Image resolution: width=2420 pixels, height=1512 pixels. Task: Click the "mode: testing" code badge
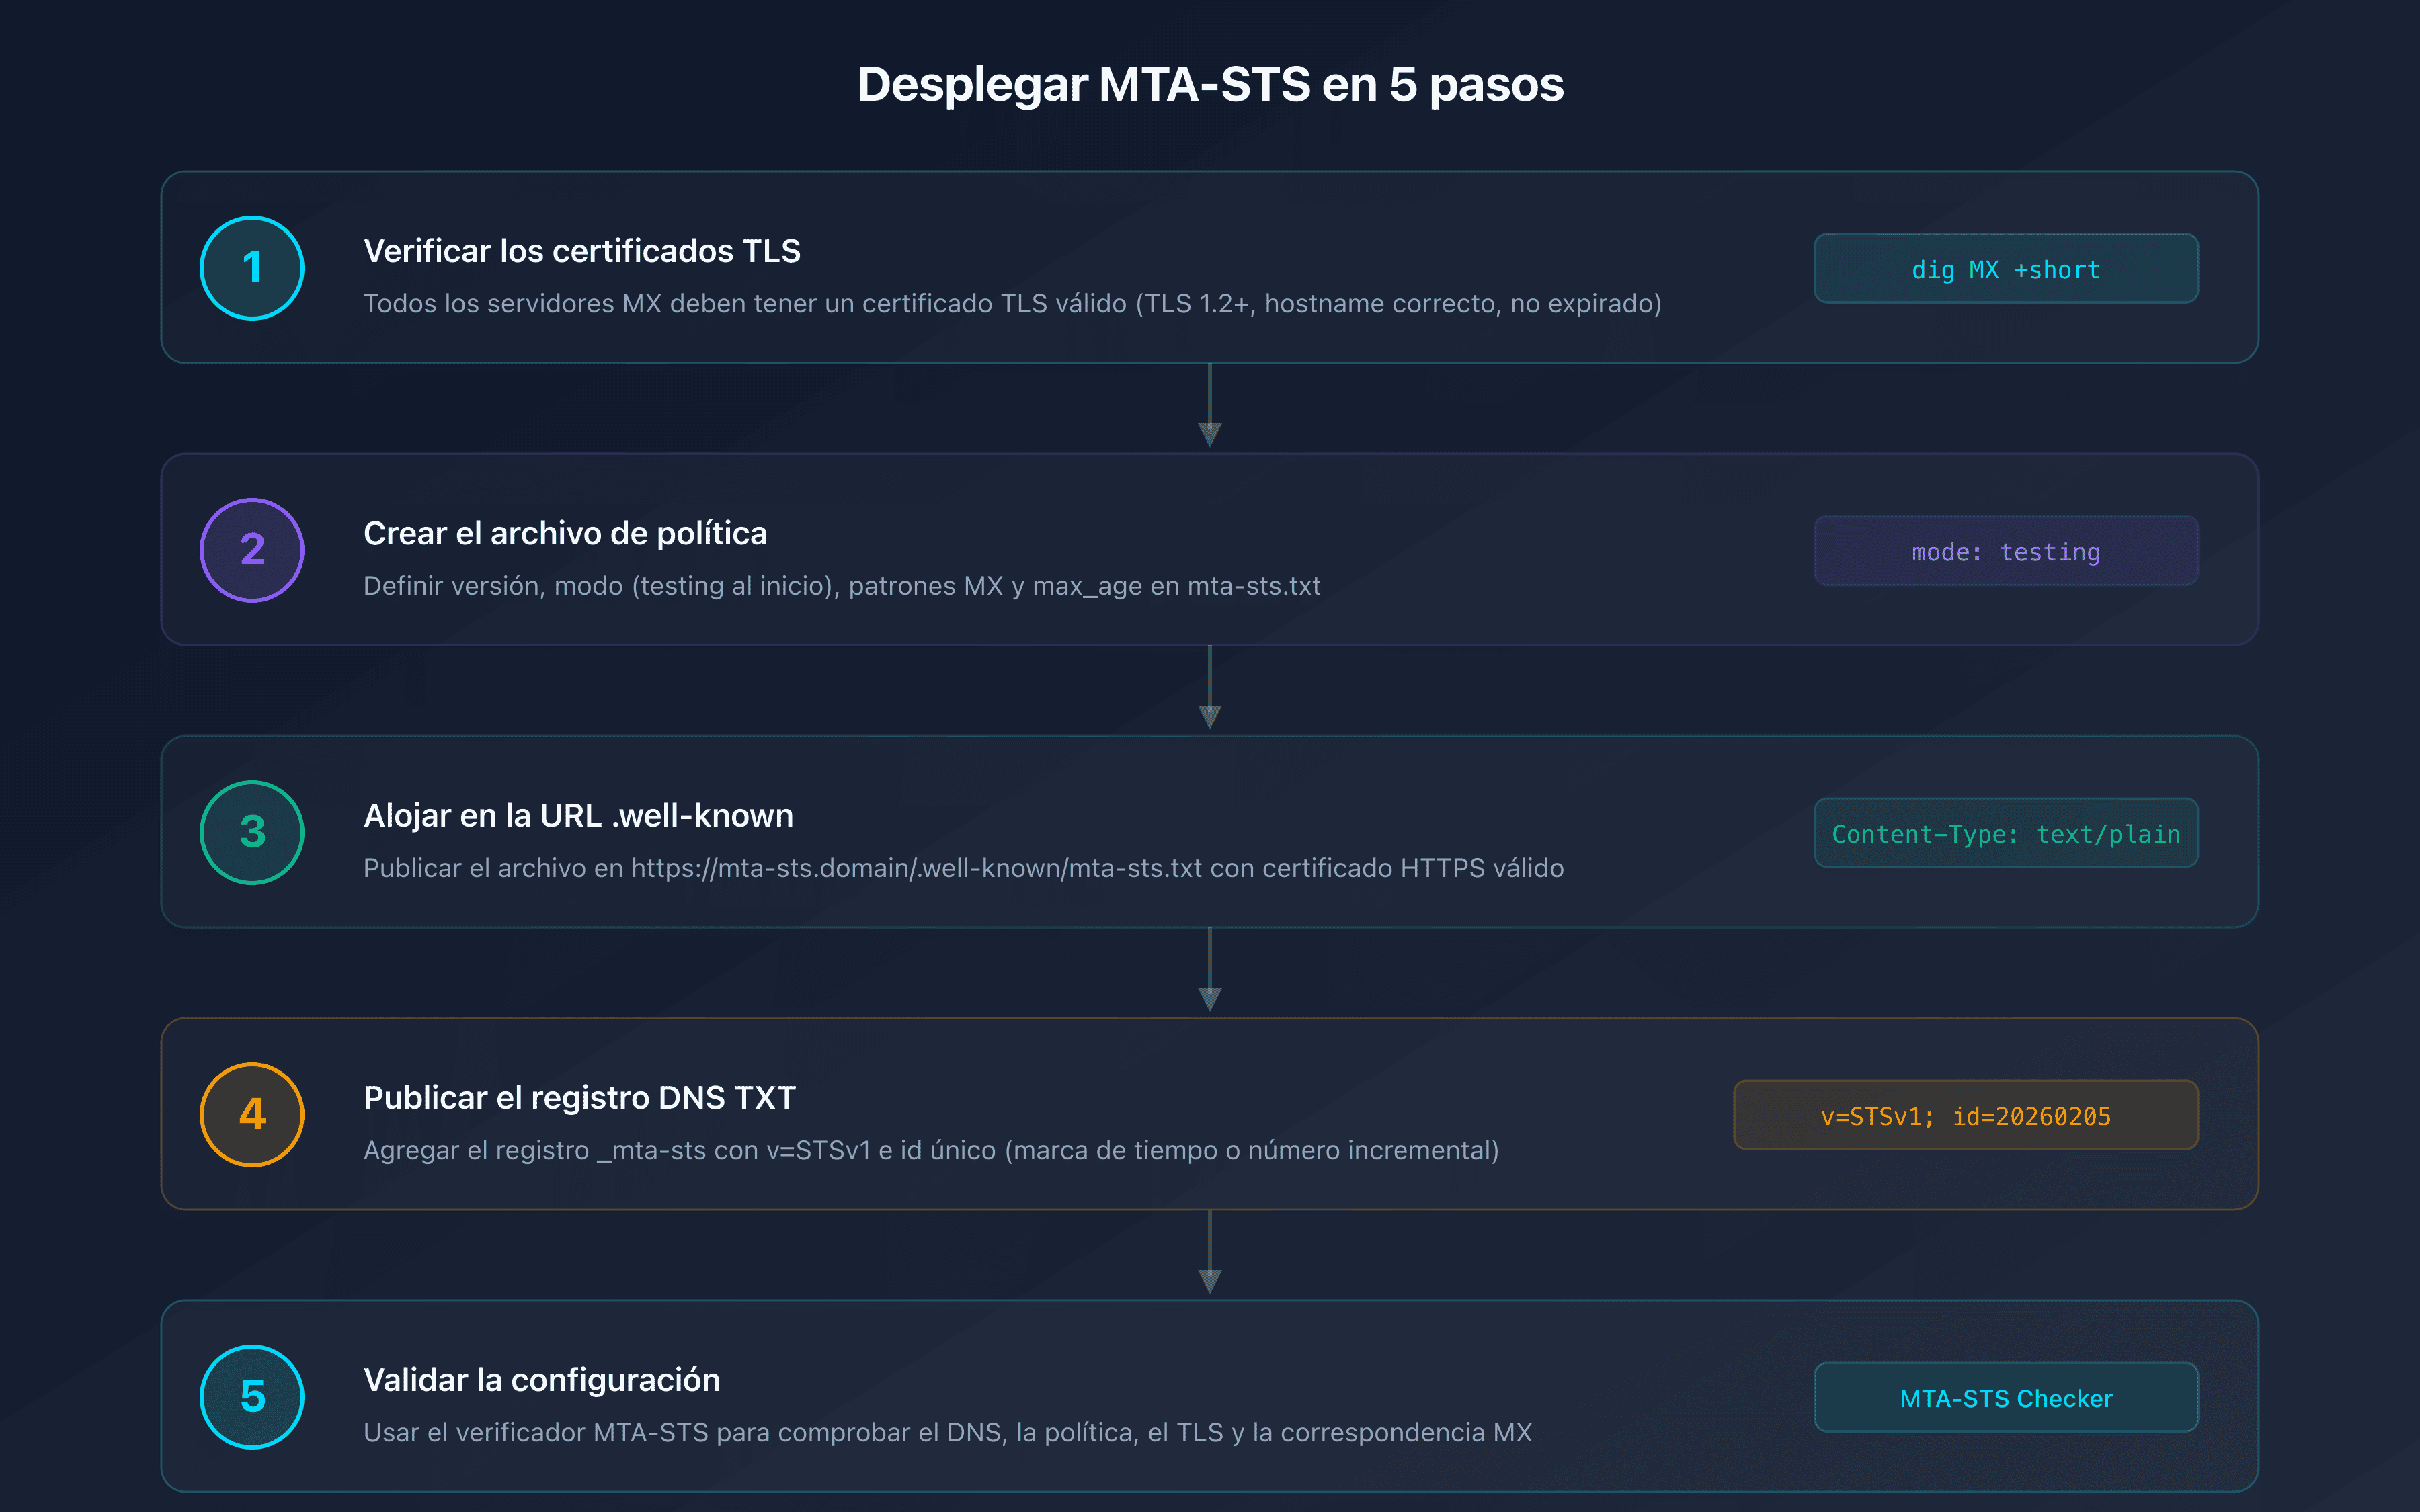tap(2006, 550)
